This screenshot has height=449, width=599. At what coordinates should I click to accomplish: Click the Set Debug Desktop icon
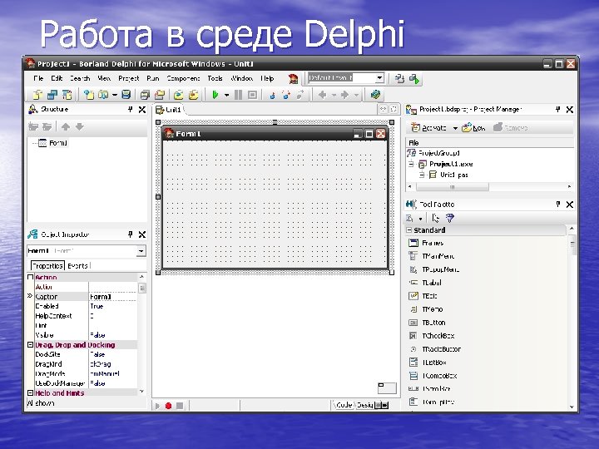(x=414, y=79)
